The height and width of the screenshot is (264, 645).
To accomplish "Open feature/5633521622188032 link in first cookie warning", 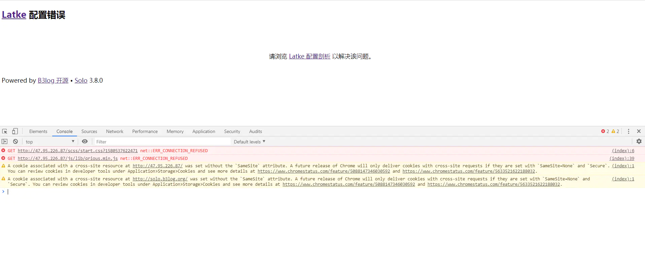I will click(x=469, y=171).
